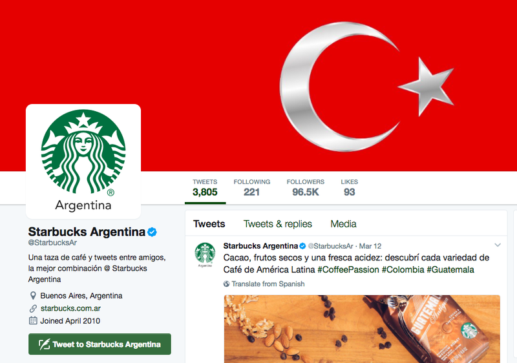Open the Tweets count stat tab
Screen dimensions: 517x363
[x=205, y=188]
